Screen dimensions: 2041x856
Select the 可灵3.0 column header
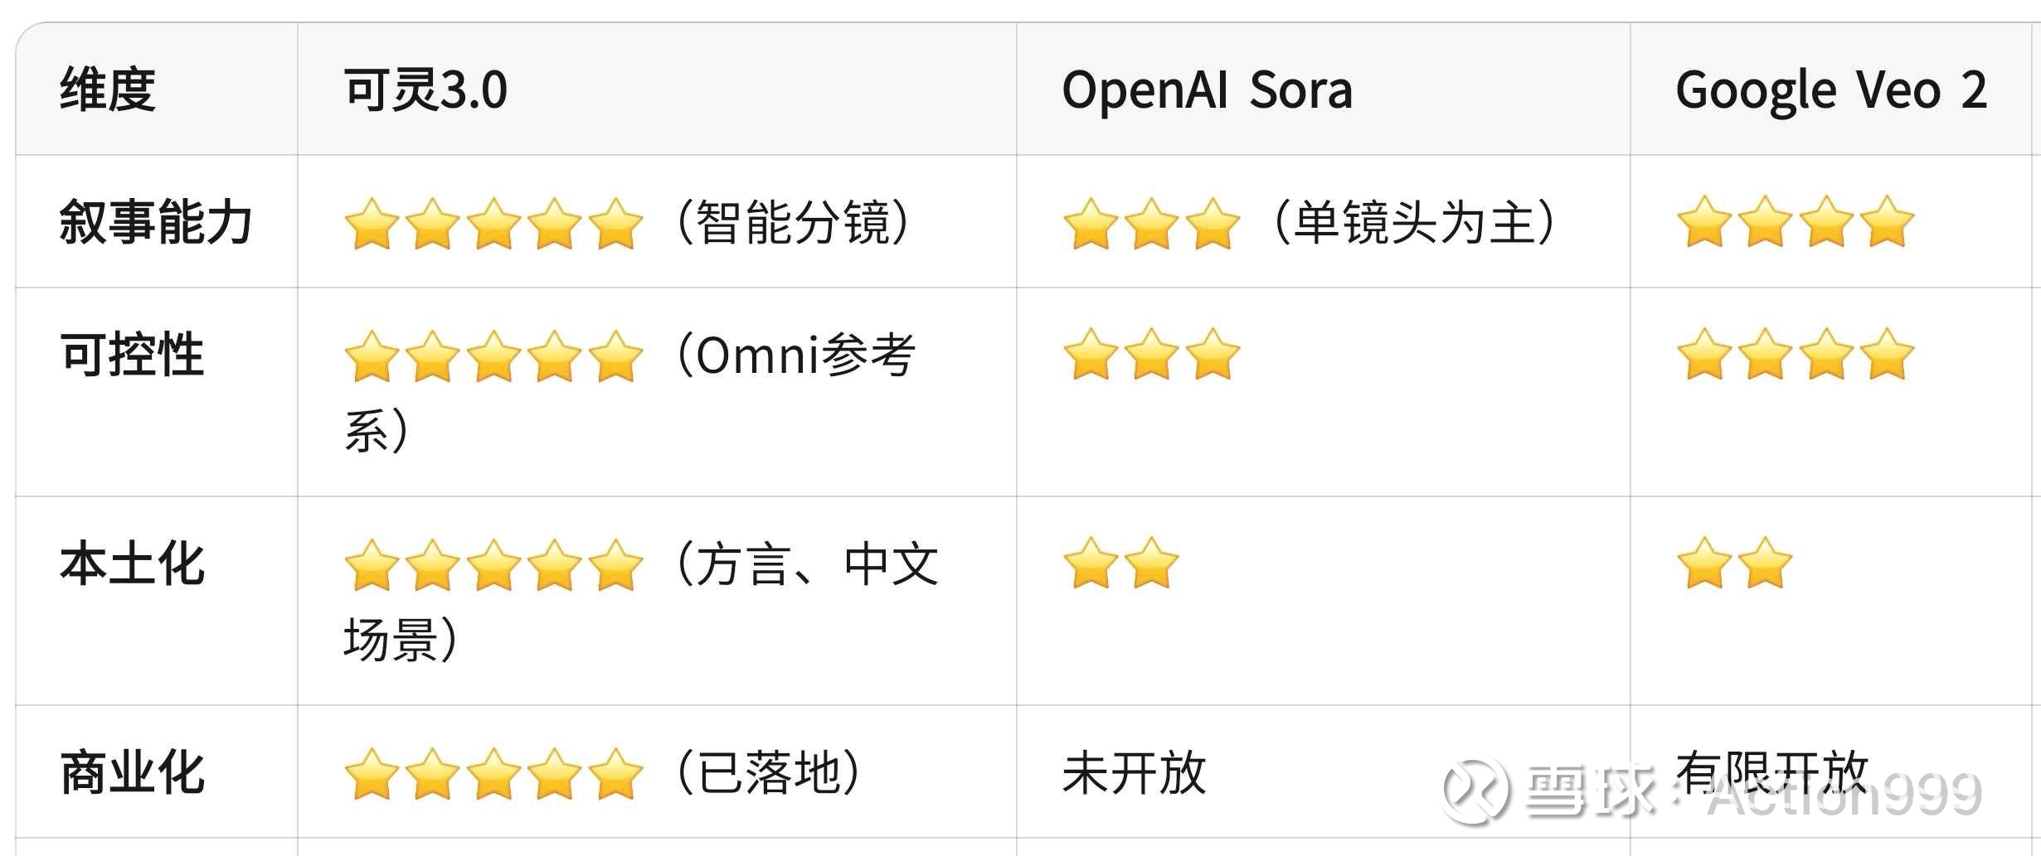tap(425, 89)
